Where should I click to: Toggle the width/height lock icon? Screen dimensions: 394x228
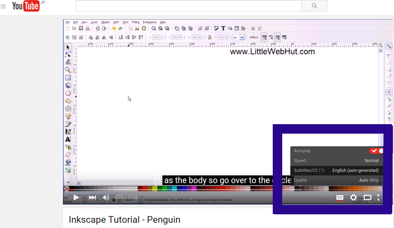tap(209, 38)
